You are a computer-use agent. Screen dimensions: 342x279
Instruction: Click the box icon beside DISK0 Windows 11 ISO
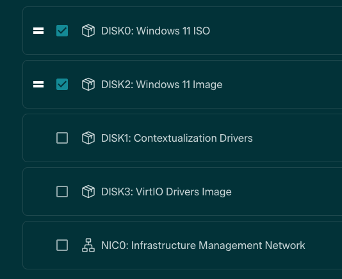click(x=88, y=31)
